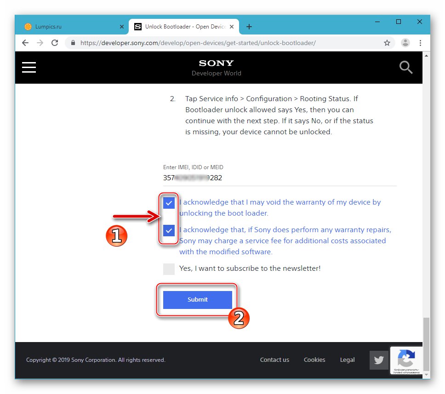This screenshot has height=394, width=445.
Task: Open the Contact us footer link
Action: coord(274,360)
